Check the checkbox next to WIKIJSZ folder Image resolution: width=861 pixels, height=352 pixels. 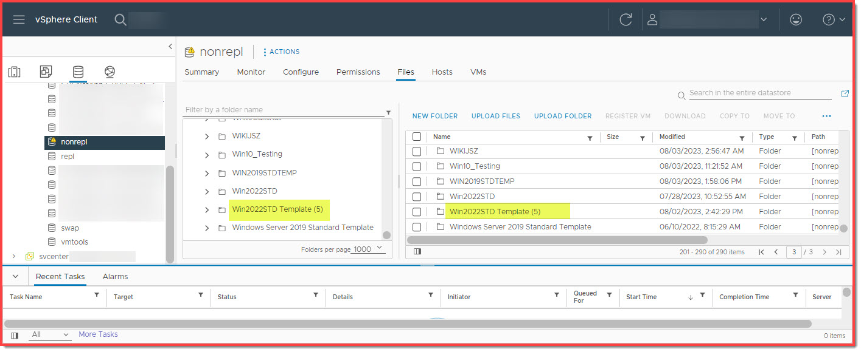click(417, 151)
